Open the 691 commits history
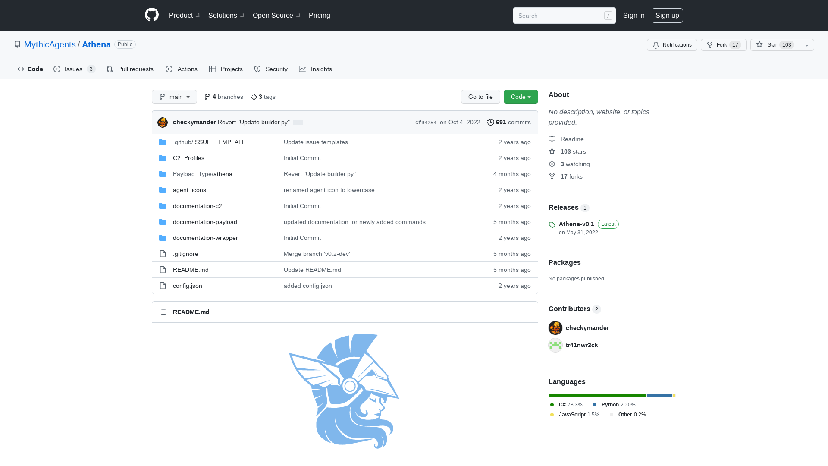The height and width of the screenshot is (466, 828). pos(509,123)
